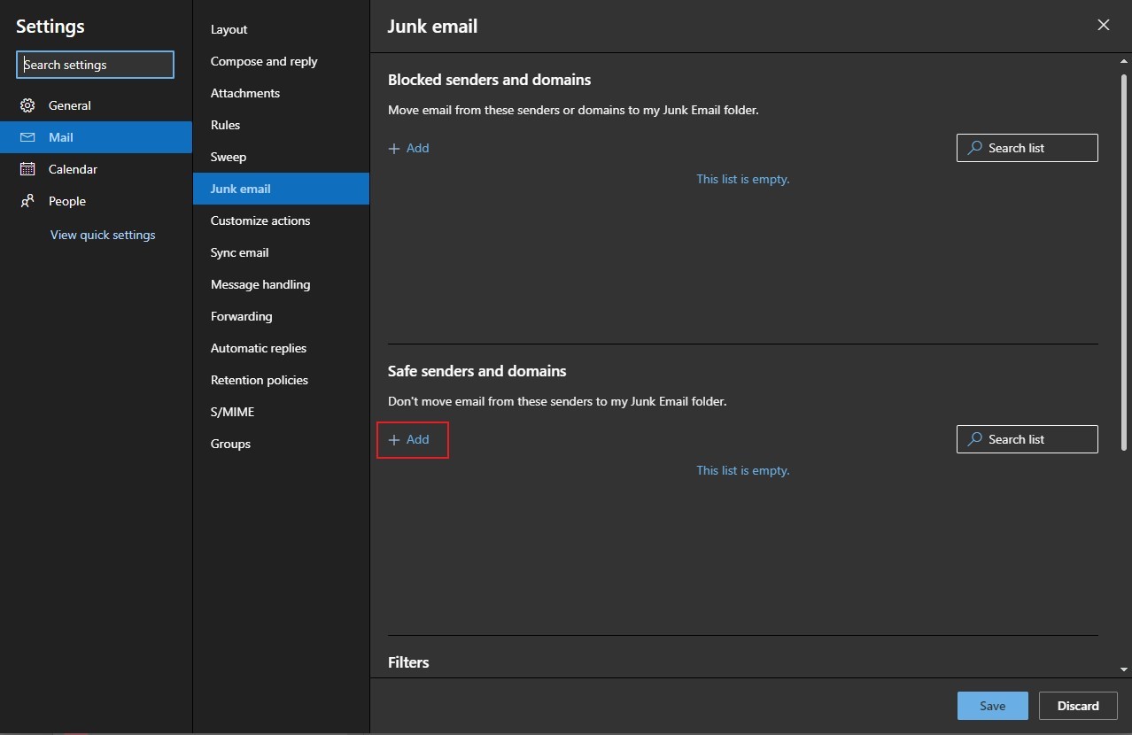Close the Junk email settings panel
1132x735 pixels.
click(x=1103, y=25)
